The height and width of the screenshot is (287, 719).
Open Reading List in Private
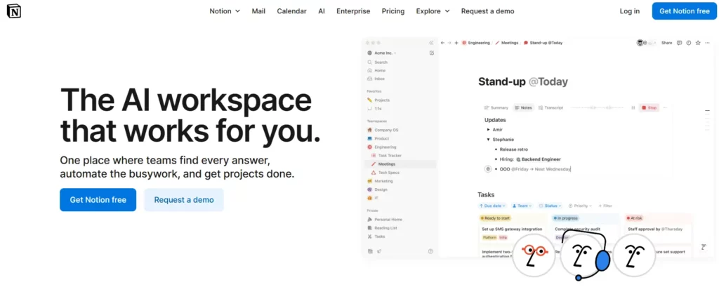[383, 228]
